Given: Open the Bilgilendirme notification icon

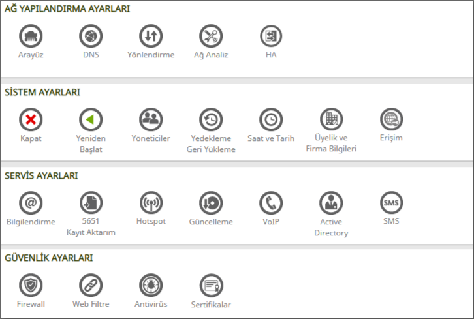Looking at the screenshot, I should (31, 203).
